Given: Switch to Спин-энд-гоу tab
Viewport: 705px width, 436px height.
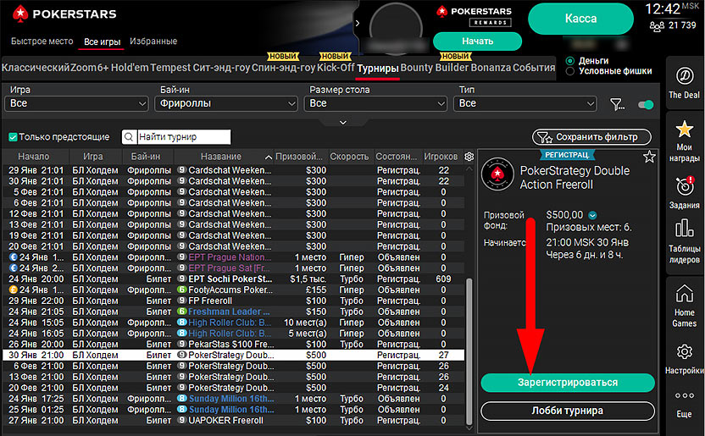Looking at the screenshot, I should click(283, 68).
